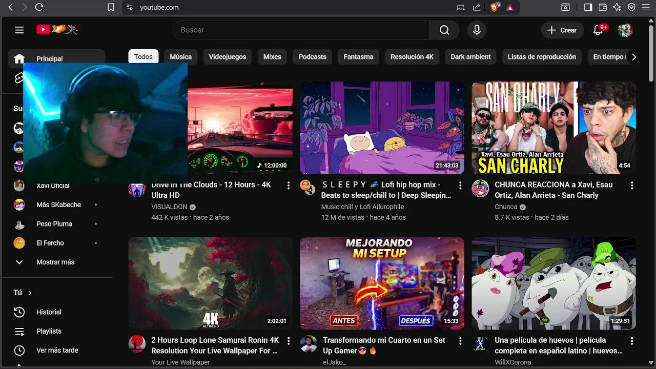This screenshot has width=656, height=369.
Task: Open Leo AI sparkle icon
Action: point(617,7)
